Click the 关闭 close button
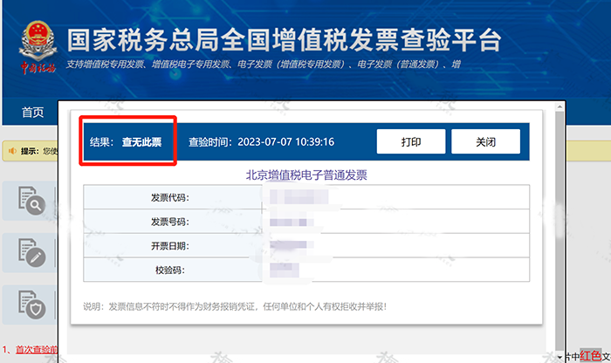 485,141
